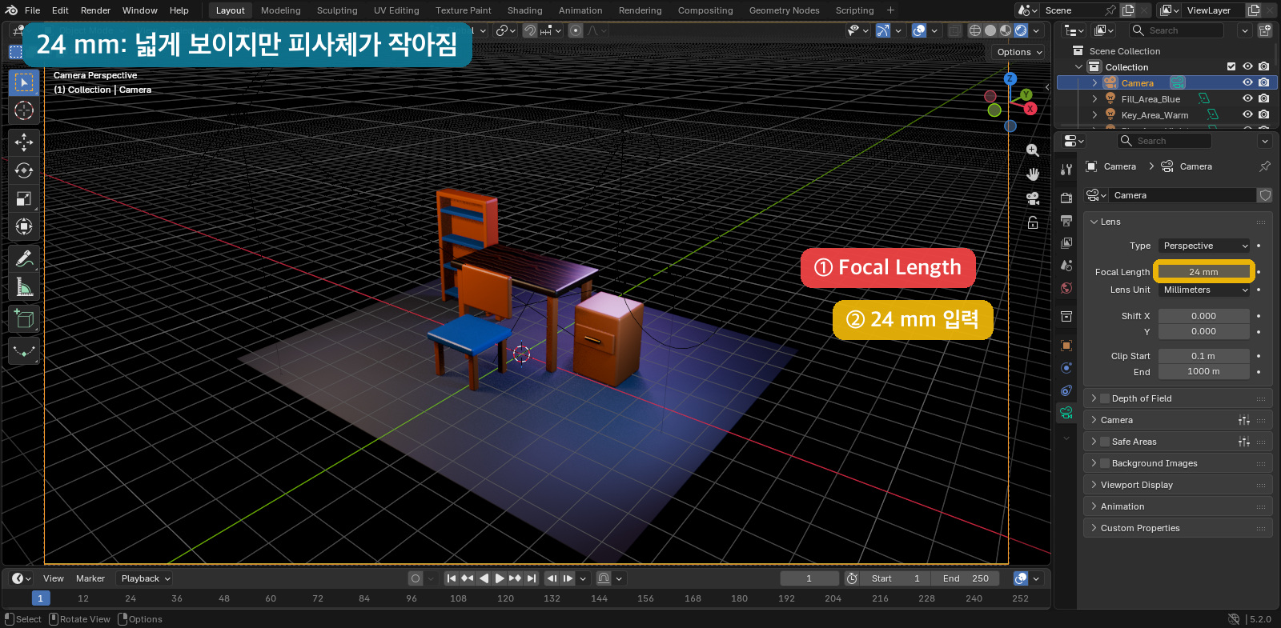This screenshot has width=1281, height=628.
Task: Open the World properties tab icon
Action: coord(1066,288)
